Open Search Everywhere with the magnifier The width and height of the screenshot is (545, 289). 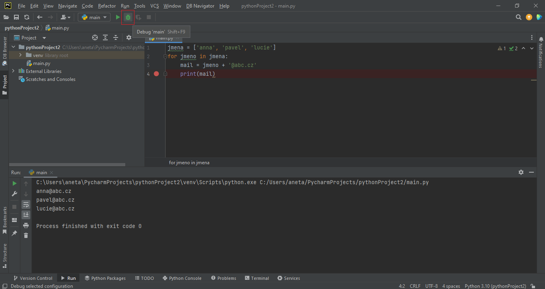coord(518,17)
